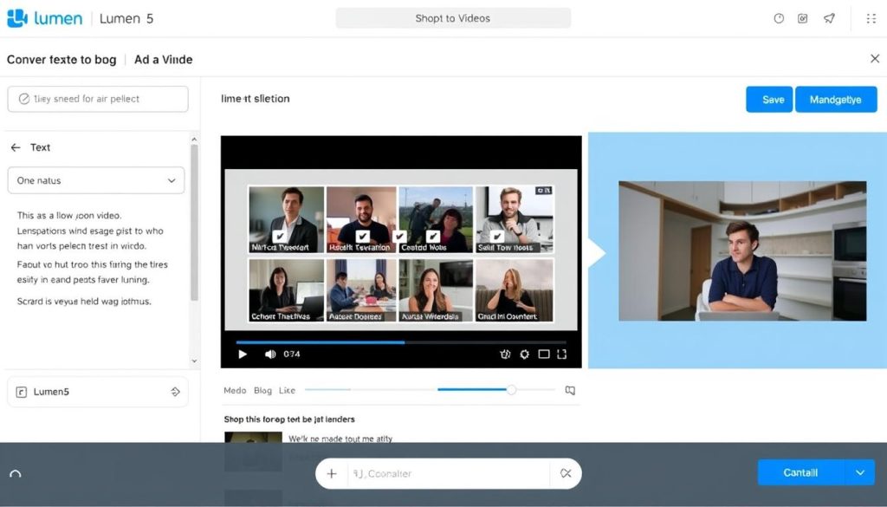Open video player settings gear icon

point(524,354)
